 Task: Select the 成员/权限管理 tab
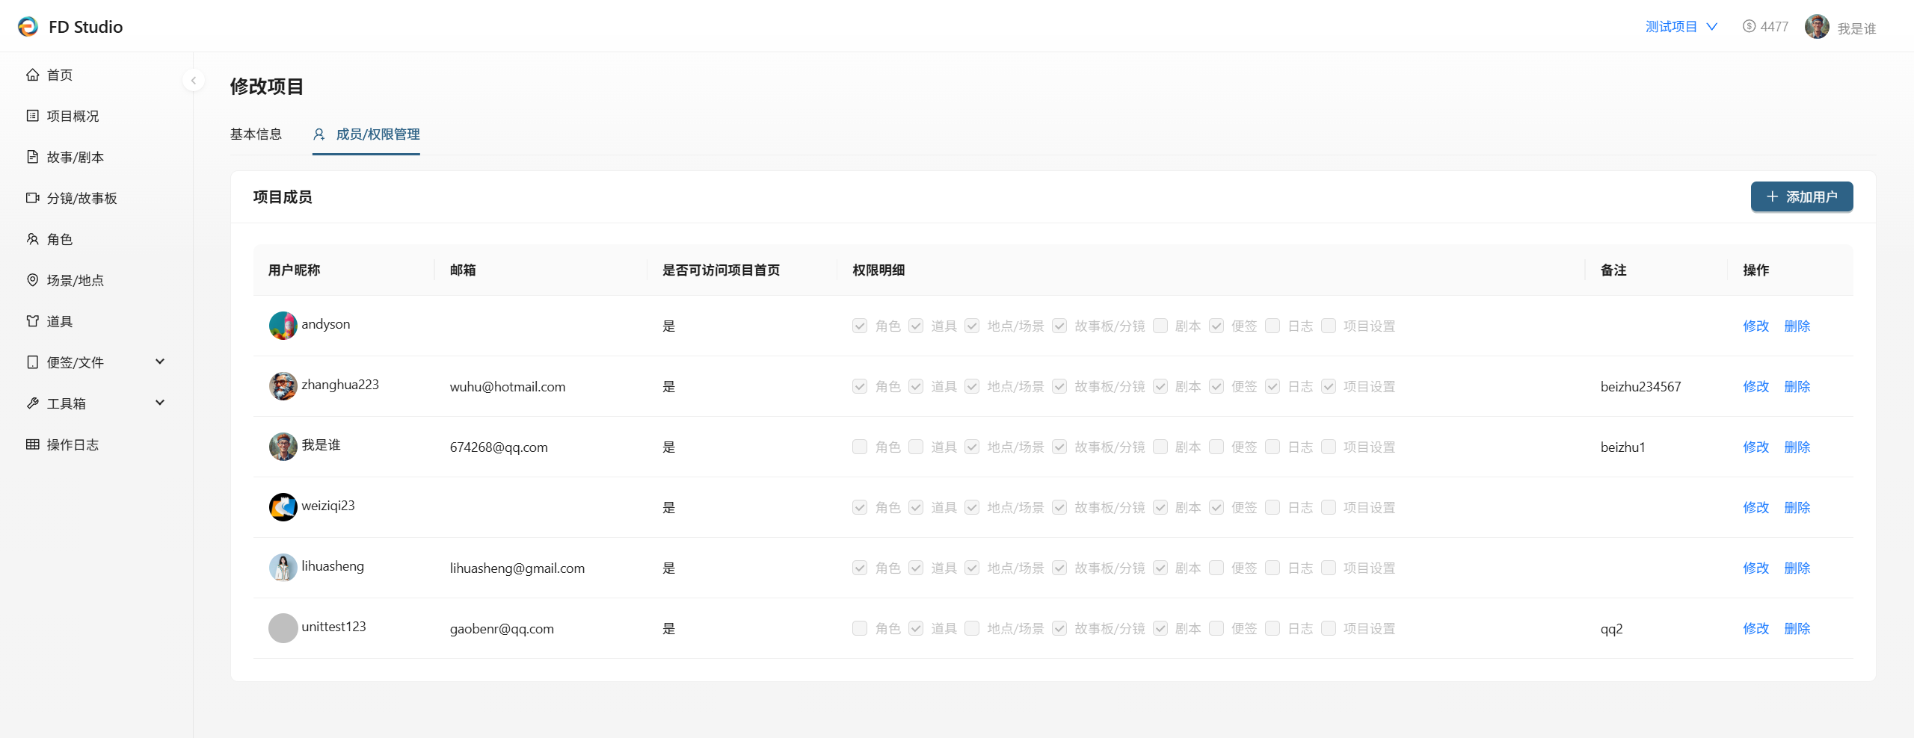[366, 134]
